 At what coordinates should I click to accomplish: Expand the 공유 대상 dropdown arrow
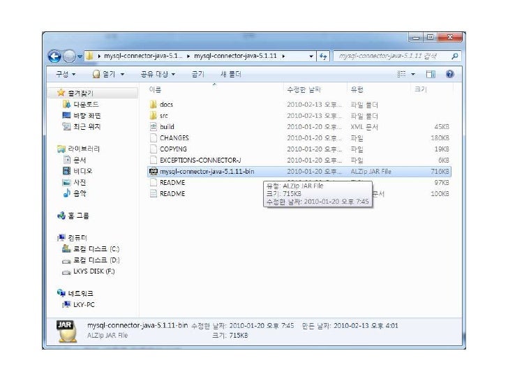[173, 75]
